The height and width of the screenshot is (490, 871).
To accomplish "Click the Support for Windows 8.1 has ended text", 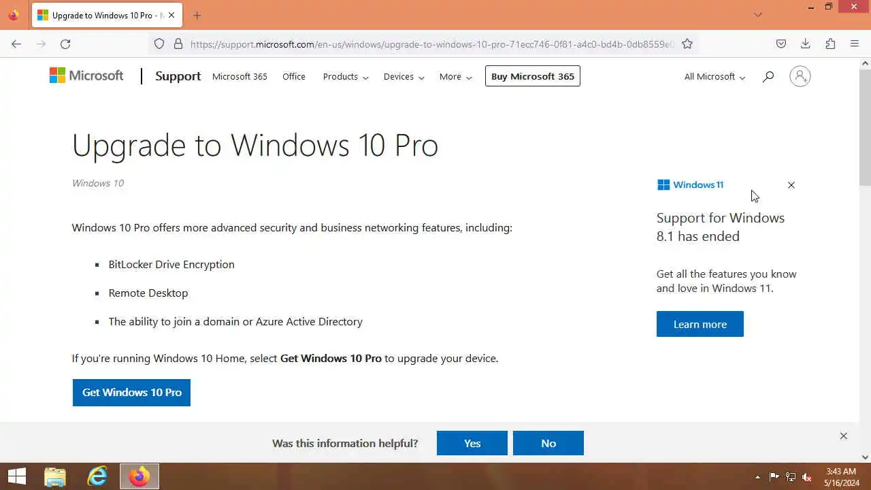I will tap(721, 227).
